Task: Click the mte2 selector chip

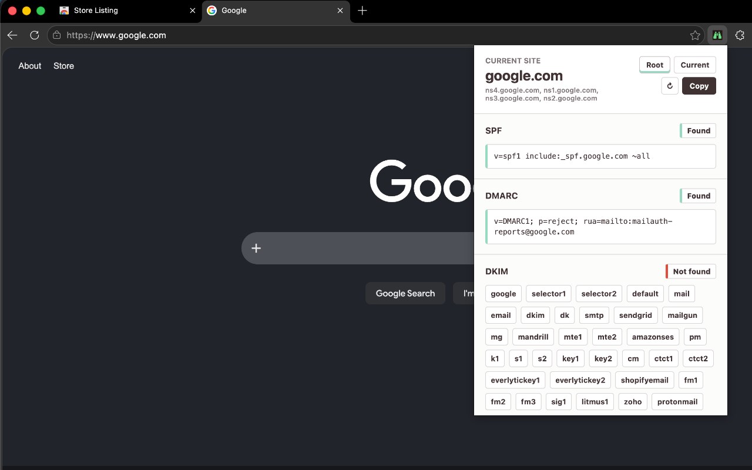Action: [x=607, y=337]
